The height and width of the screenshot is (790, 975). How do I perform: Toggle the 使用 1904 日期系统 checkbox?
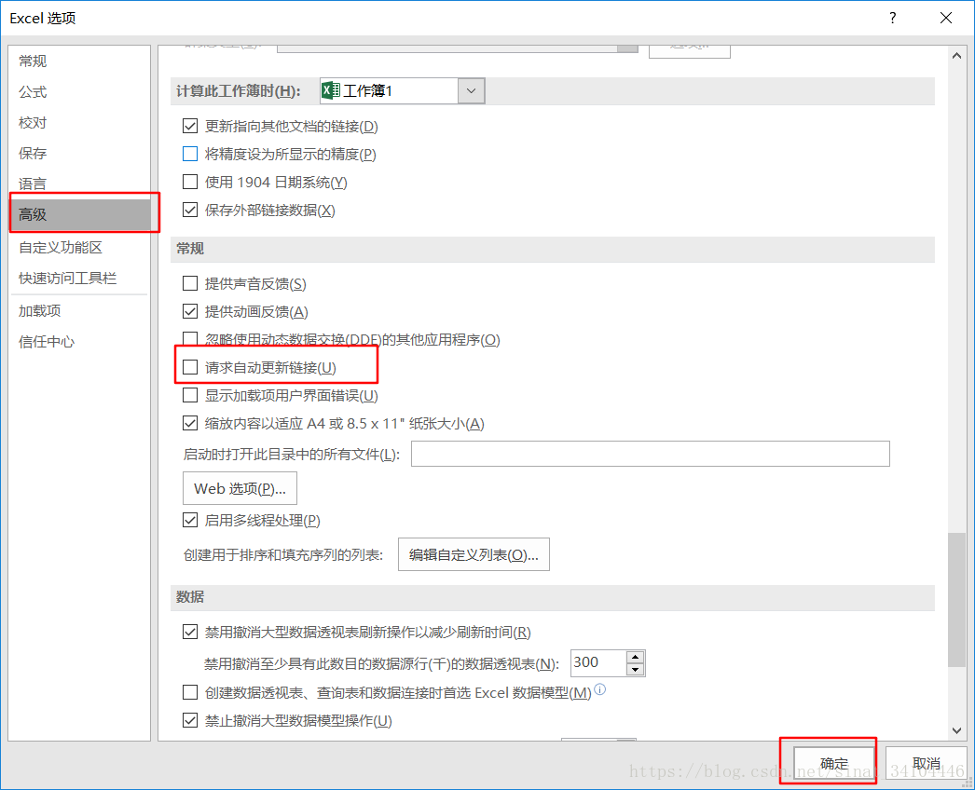[x=190, y=182]
